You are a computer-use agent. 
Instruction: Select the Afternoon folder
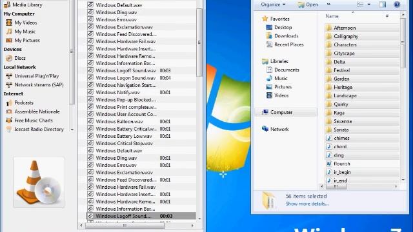[362, 28]
